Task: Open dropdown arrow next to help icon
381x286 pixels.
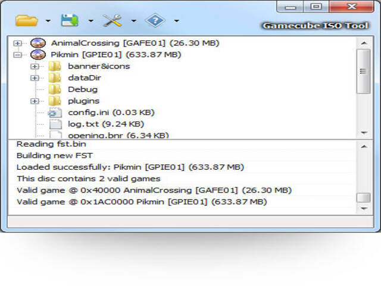Action: click(176, 21)
